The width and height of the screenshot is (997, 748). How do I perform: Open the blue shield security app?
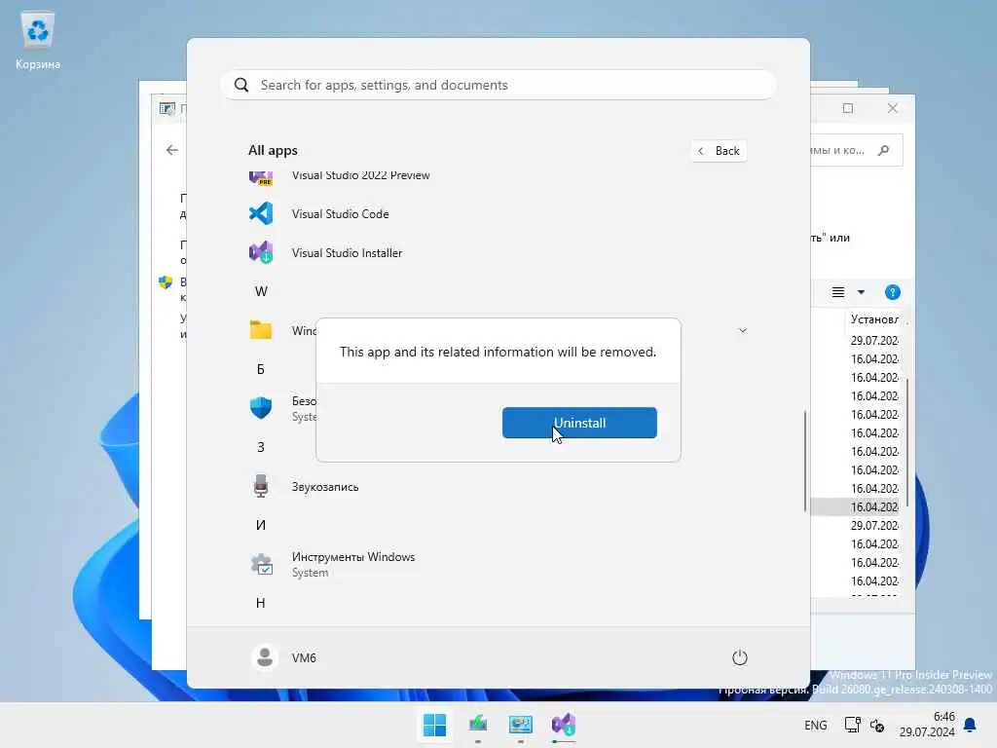261,408
